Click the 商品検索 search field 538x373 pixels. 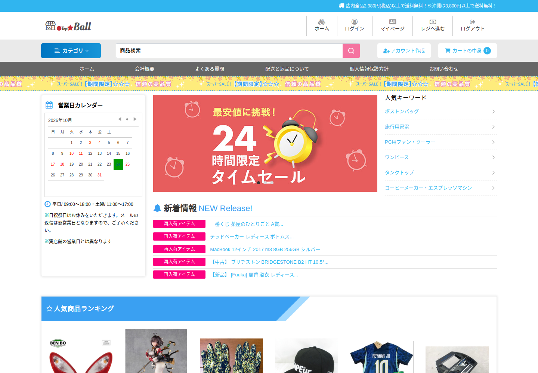click(x=229, y=51)
